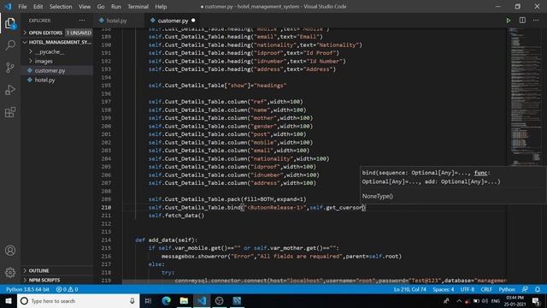Open the Edit menu

pyautogui.click(x=38, y=7)
